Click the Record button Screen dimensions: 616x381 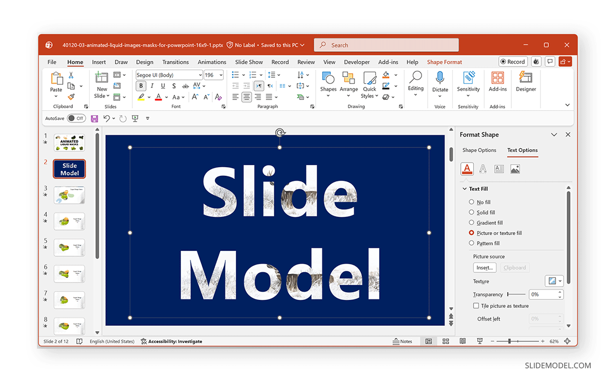(513, 62)
